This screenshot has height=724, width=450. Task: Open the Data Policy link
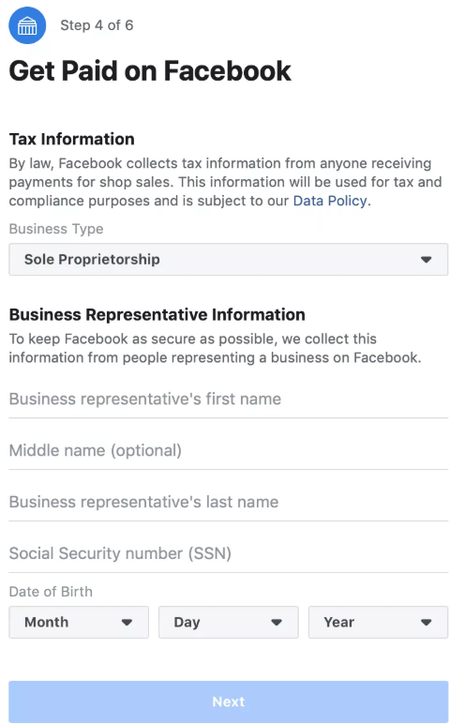click(330, 201)
